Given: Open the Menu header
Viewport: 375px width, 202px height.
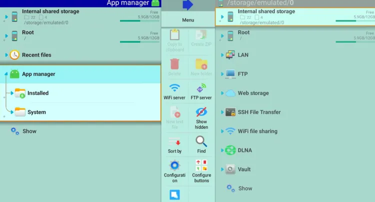Looking at the screenshot, I should point(188,20).
